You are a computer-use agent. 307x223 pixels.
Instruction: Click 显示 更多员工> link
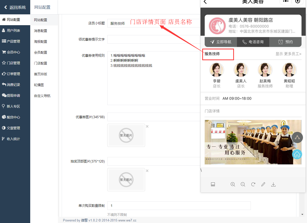(x=288, y=54)
